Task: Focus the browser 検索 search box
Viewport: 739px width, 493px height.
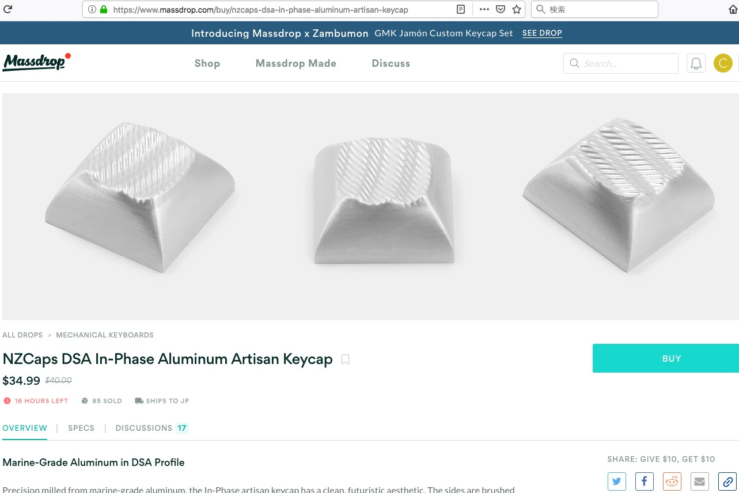Action: pyautogui.click(x=594, y=10)
